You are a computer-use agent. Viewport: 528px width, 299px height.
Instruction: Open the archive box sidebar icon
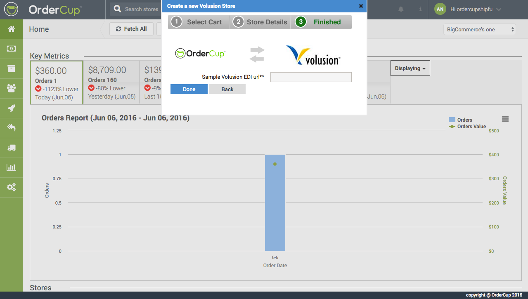pos(11,68)
